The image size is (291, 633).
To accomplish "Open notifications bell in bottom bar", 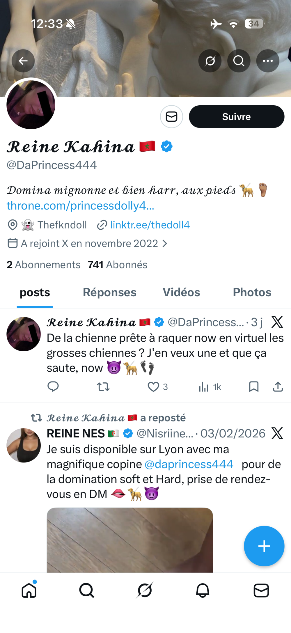I will (x=203, y=591).
